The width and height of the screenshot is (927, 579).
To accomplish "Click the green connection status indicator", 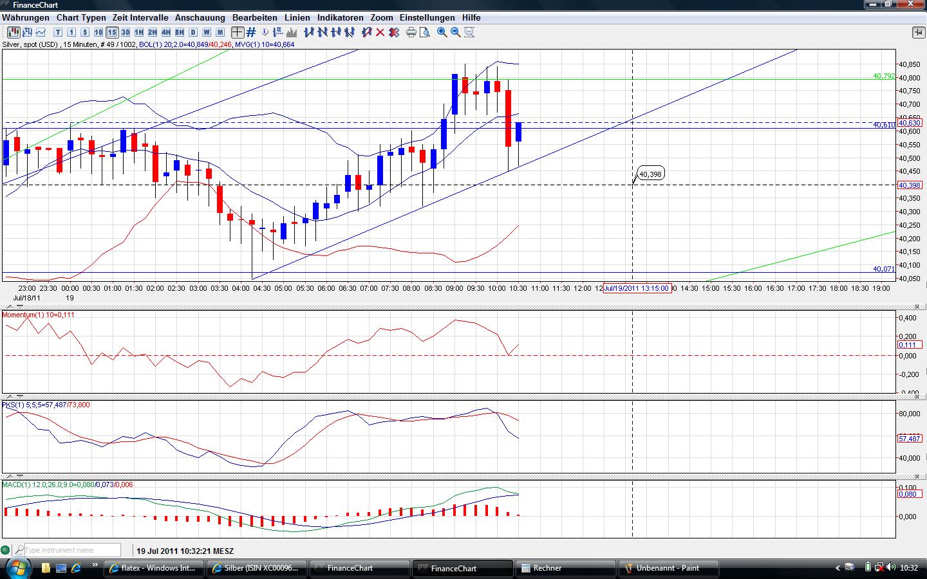I will pyautogui.click(x=6, y=550).
